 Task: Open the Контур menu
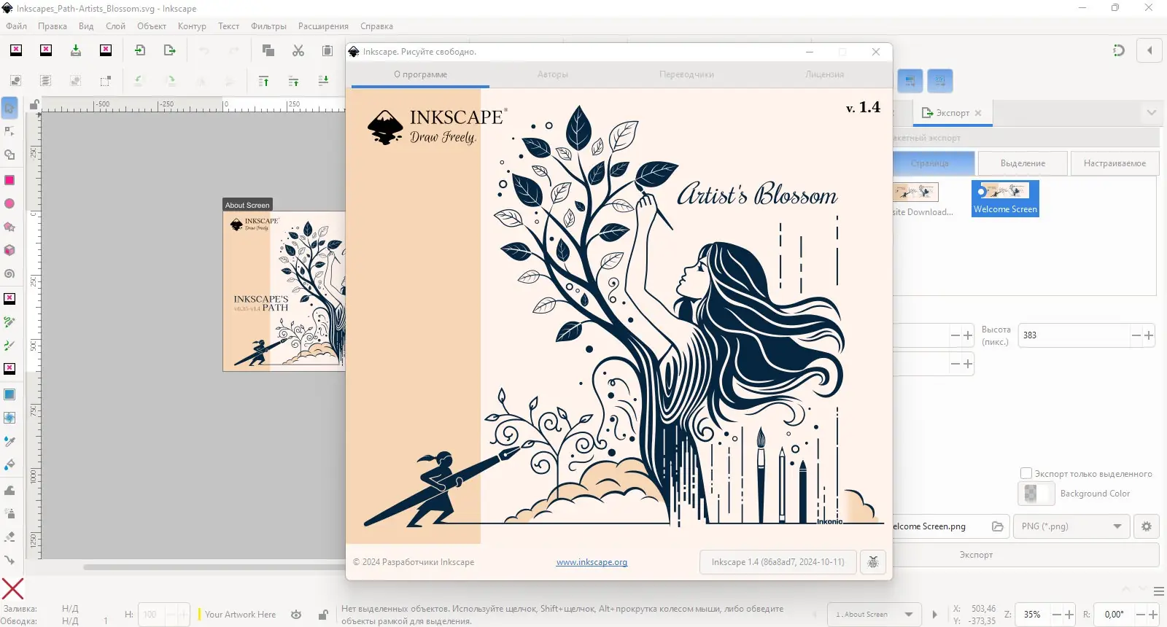(x=192, y=26)
